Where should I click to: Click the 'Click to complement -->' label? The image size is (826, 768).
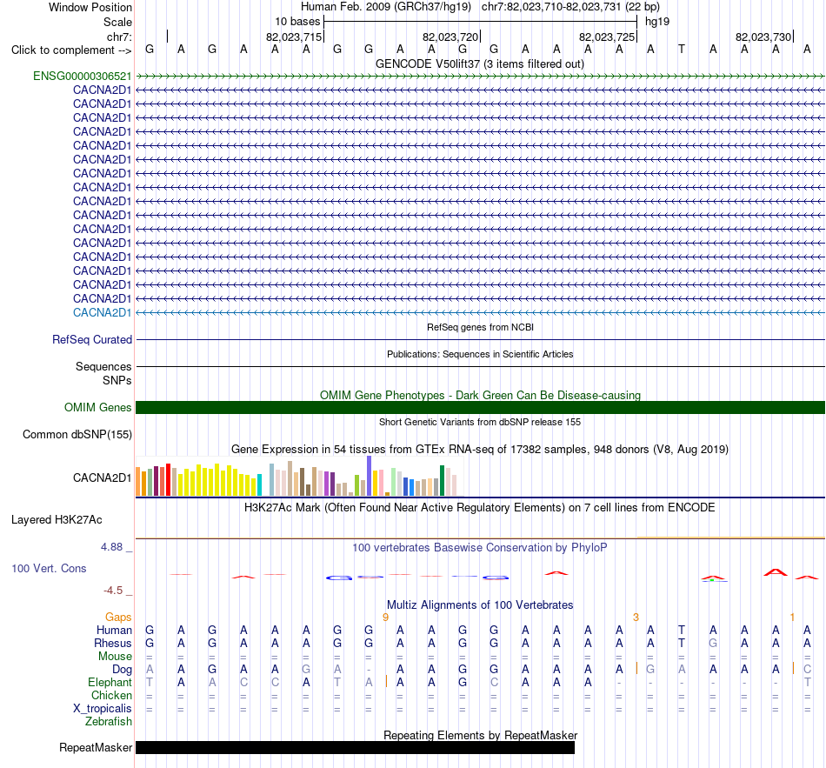tap(71, 50)
